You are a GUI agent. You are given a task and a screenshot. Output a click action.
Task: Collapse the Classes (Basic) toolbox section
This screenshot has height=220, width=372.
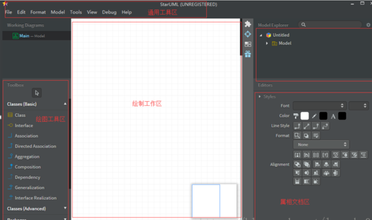65,104
